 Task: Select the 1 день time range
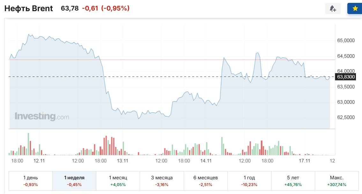[31, 181]
